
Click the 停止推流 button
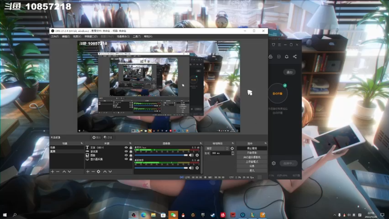(x=252, y=148)
